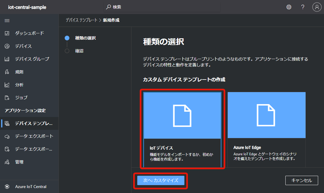
Task: Select 規則 in the sidebar
Action: 29,72
